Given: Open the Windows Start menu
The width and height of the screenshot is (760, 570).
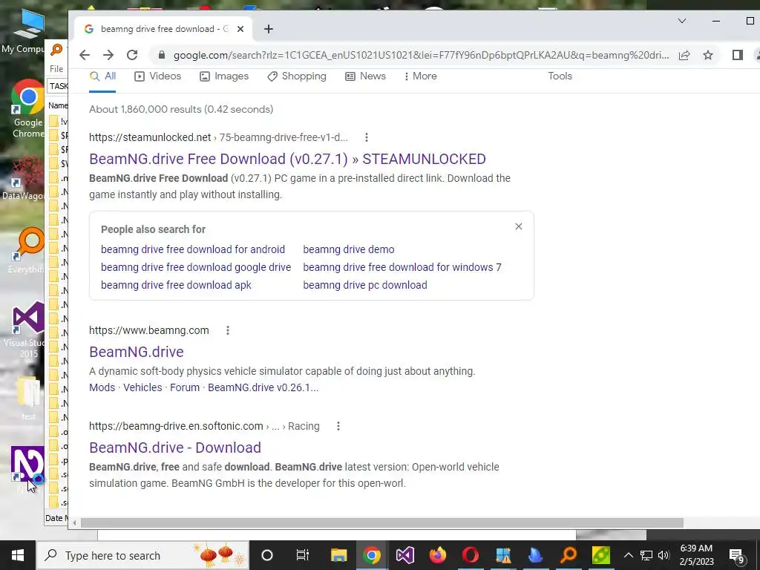Looking at the screenshot, I should [x=18, y=555].
